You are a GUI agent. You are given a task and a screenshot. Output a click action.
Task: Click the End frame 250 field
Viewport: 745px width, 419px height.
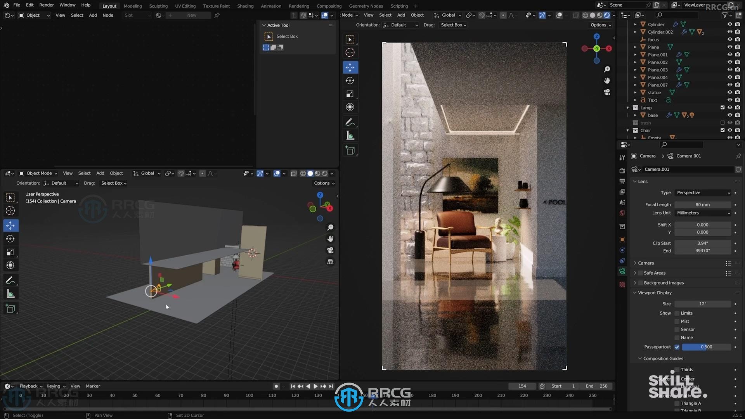click(597, 386)
